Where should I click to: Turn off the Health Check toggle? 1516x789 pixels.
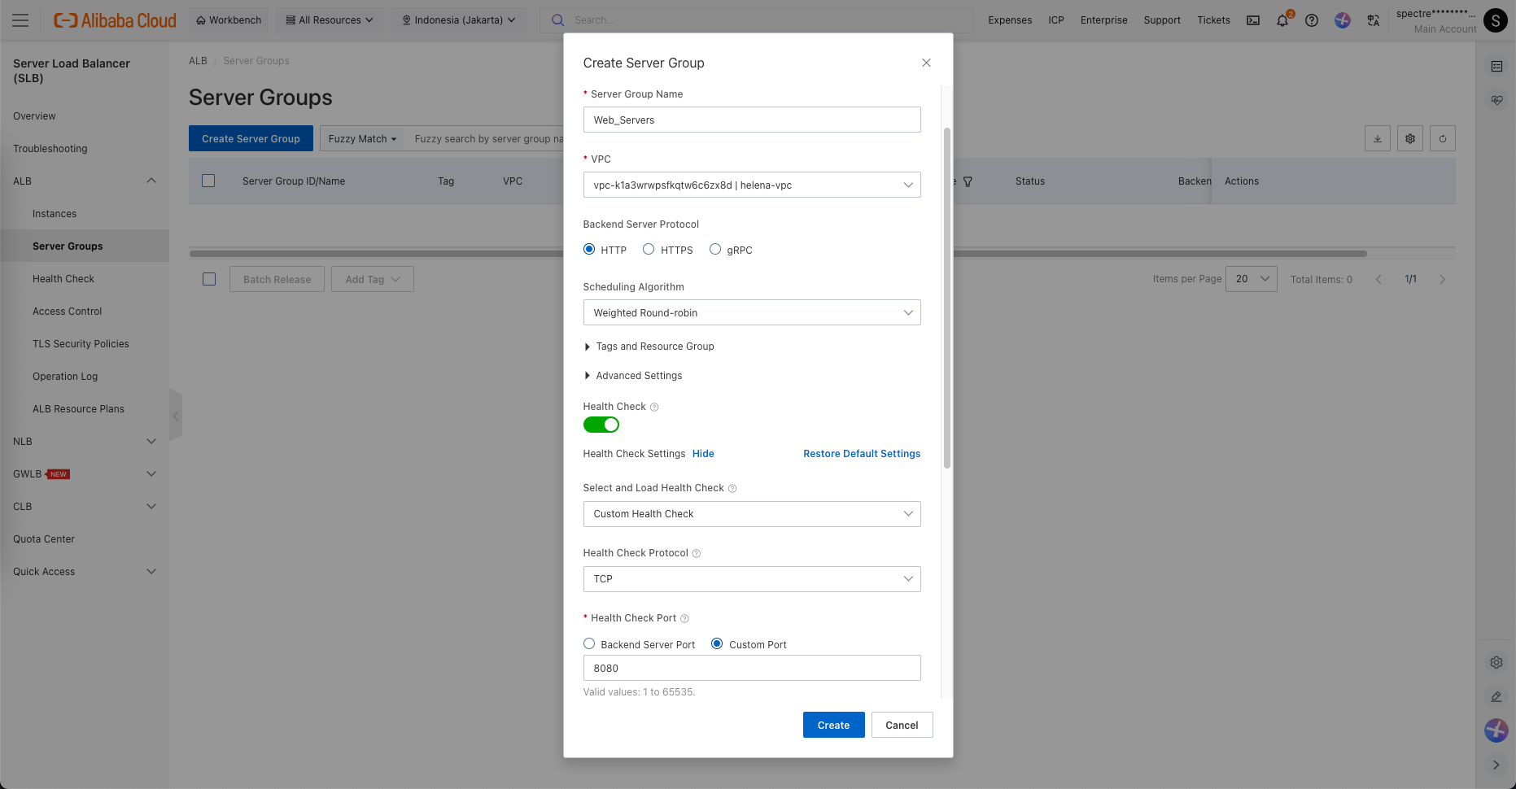point(601,425)
